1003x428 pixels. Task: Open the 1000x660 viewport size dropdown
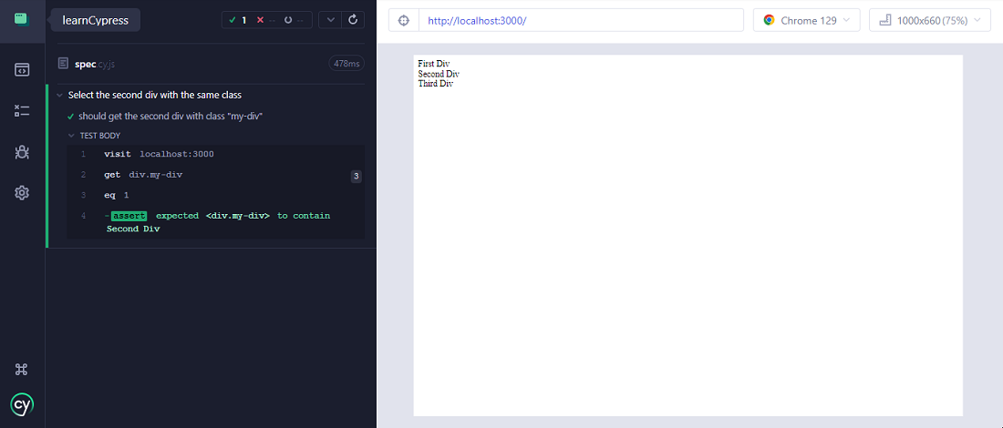[x=931, y=20]
